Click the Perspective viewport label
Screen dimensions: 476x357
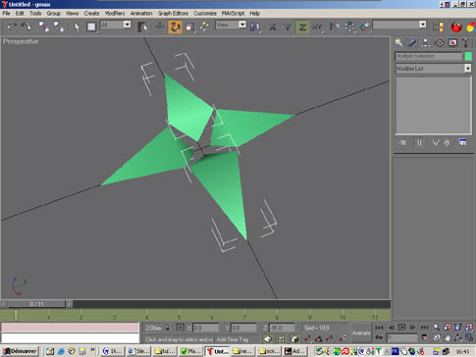21,41
